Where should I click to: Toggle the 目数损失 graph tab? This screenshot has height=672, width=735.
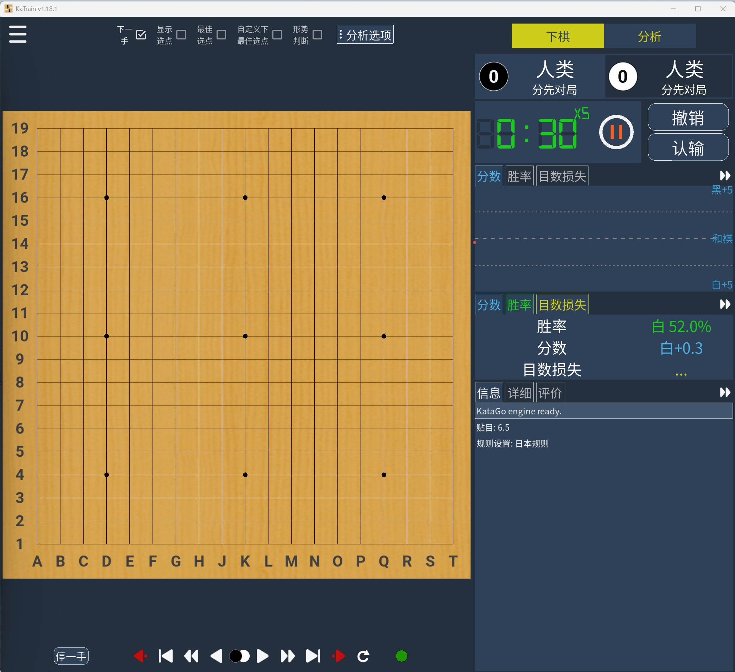562,176
